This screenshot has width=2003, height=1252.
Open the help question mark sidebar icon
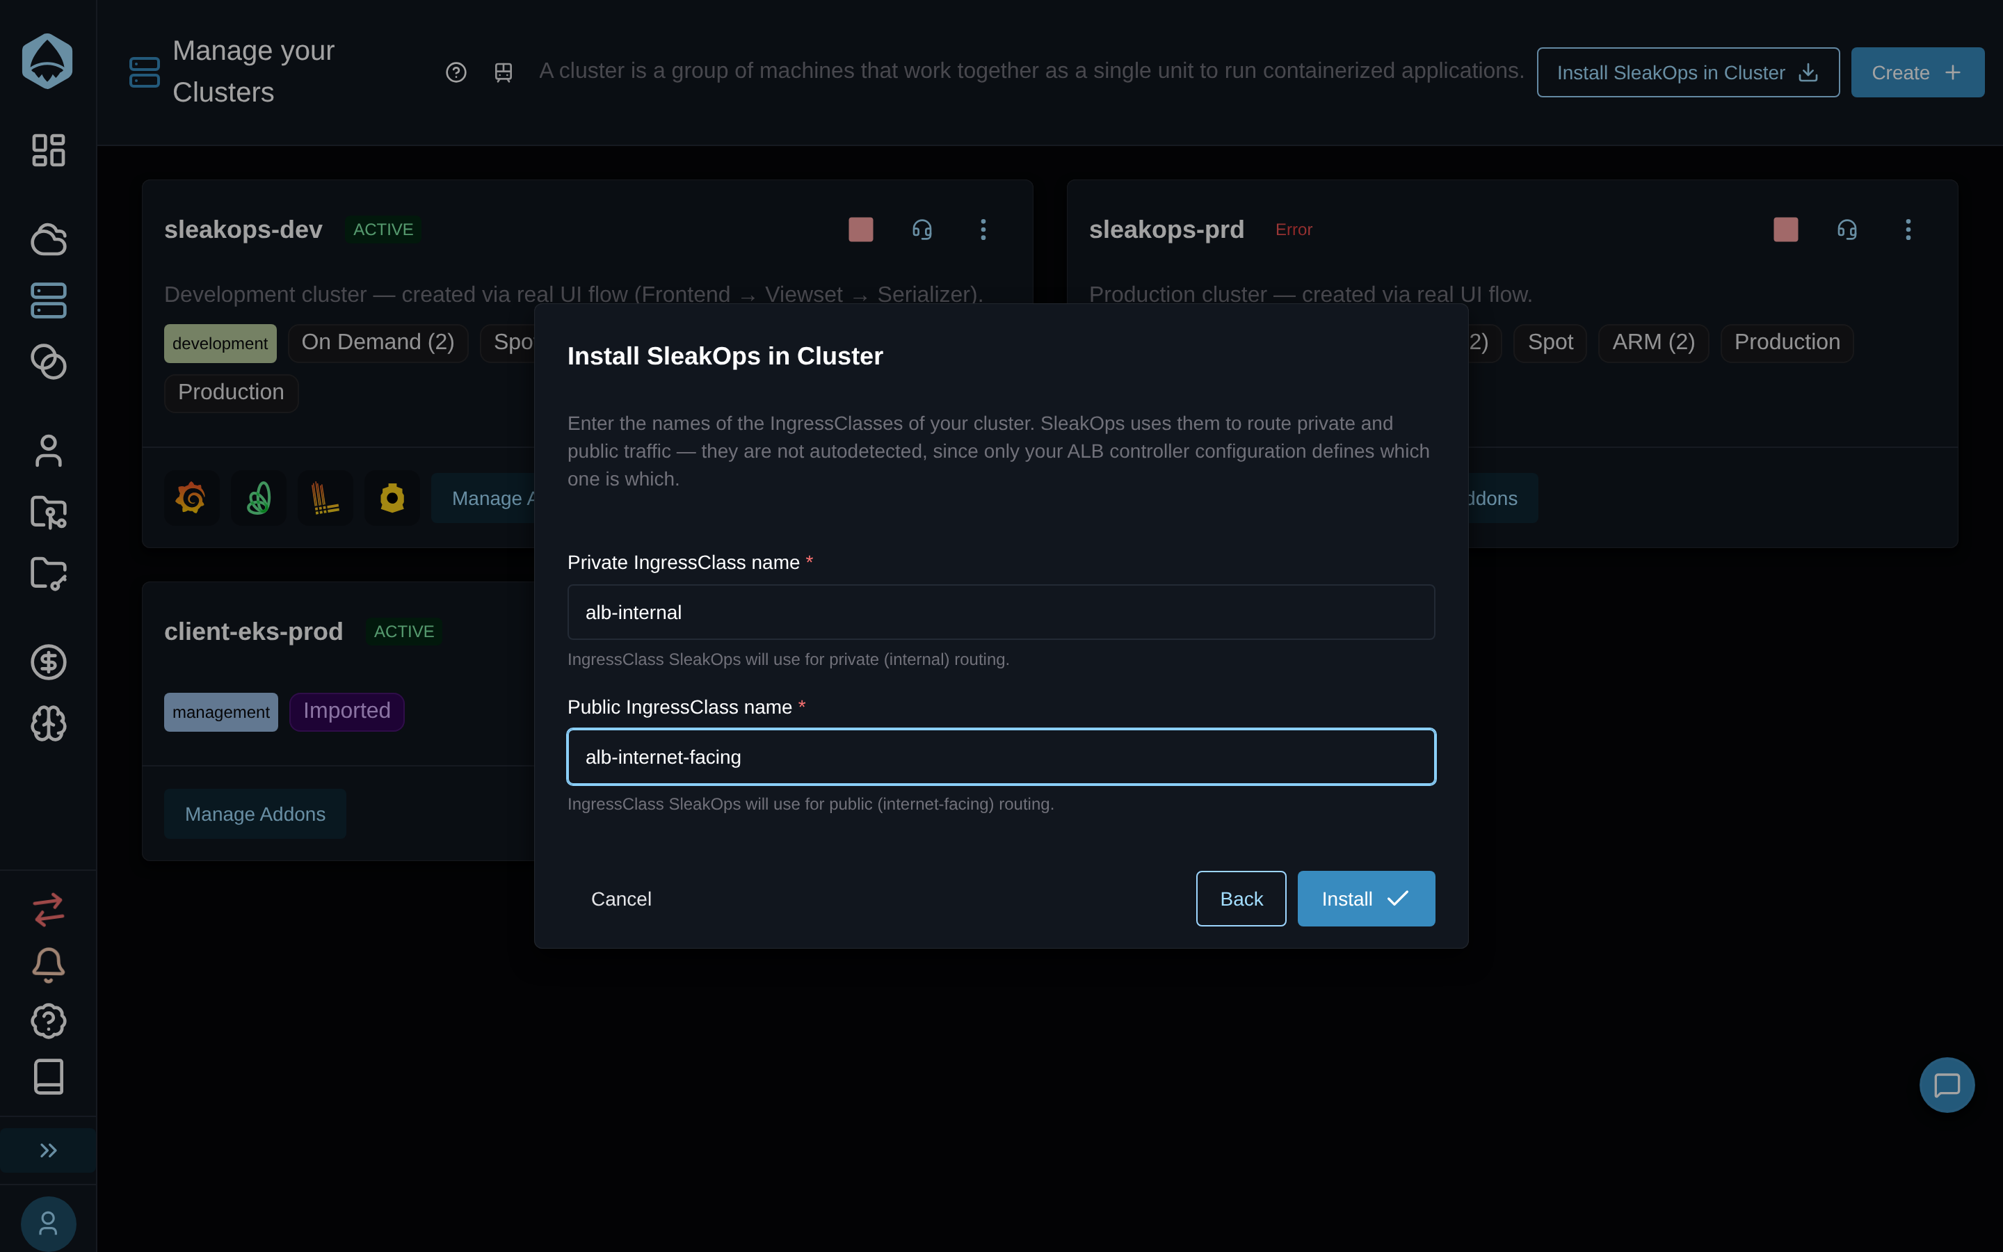point(48,1021)
